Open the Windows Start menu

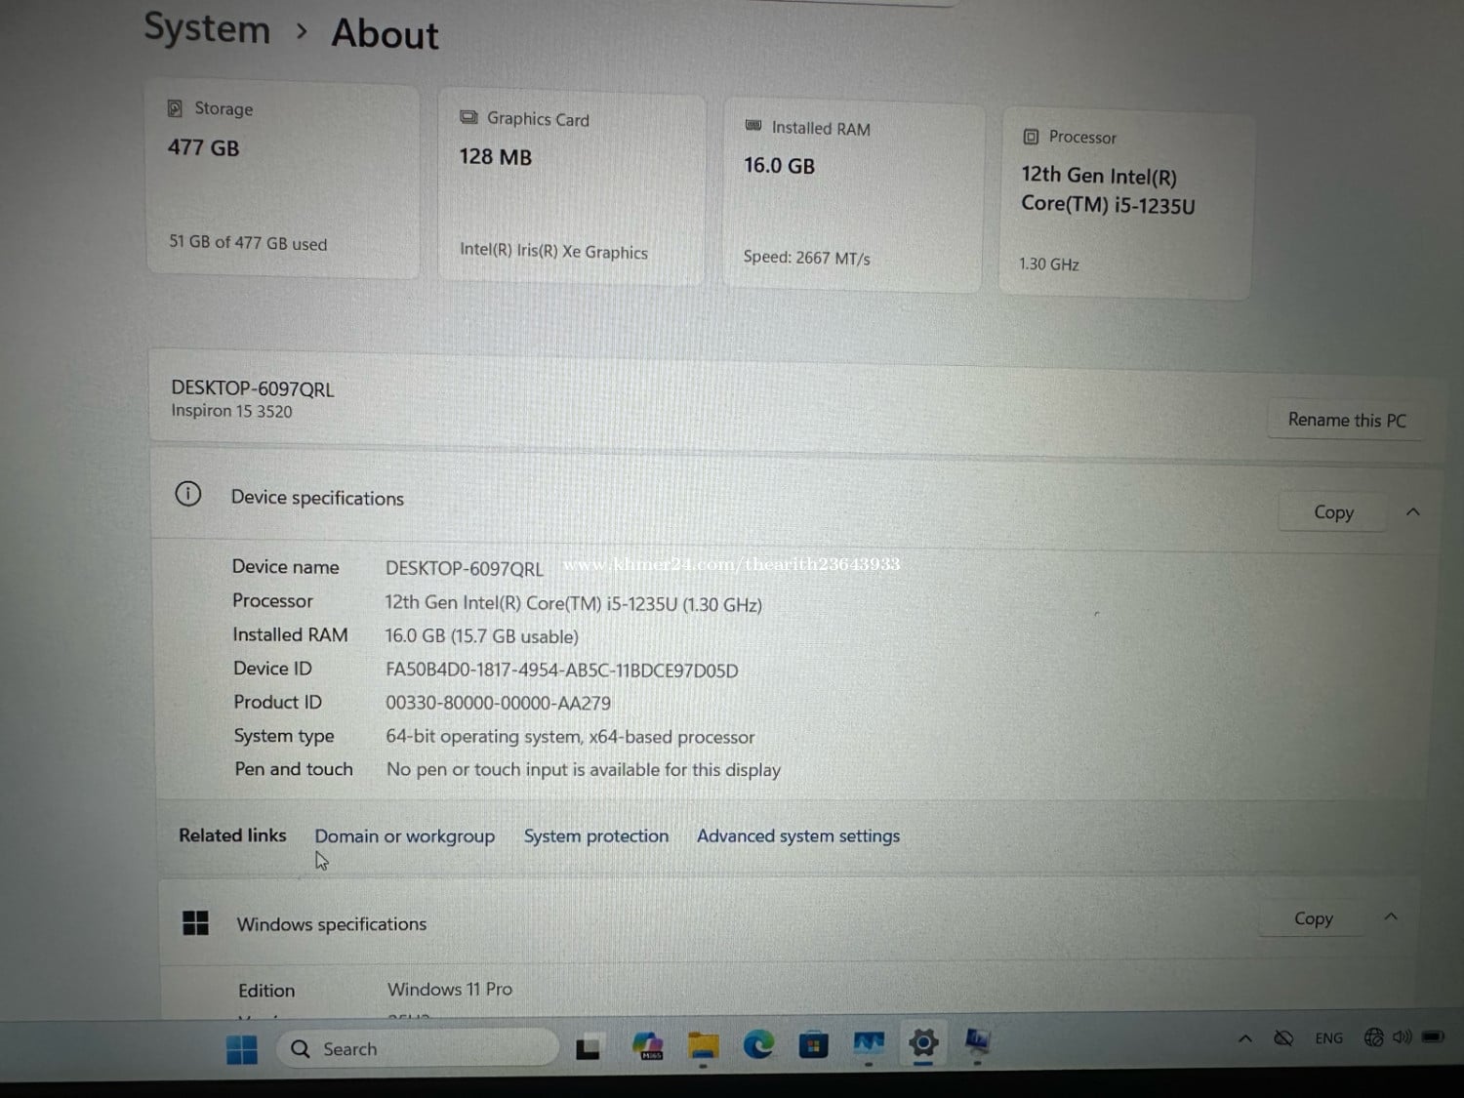coord(241,1049)
